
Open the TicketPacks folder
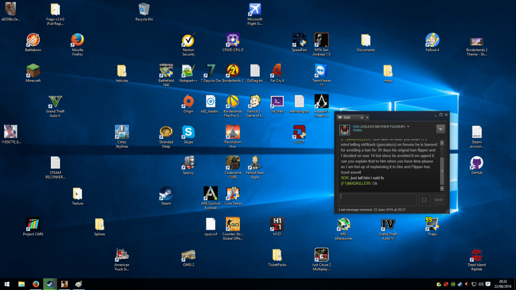click(277, 257)
